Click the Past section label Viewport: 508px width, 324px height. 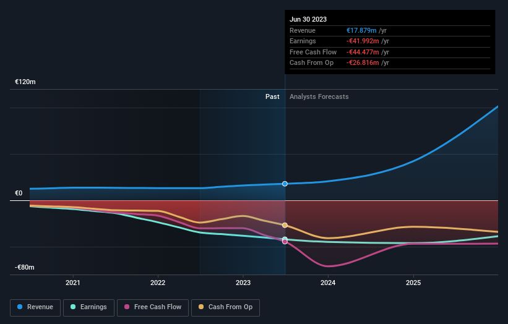pos(272,96)
